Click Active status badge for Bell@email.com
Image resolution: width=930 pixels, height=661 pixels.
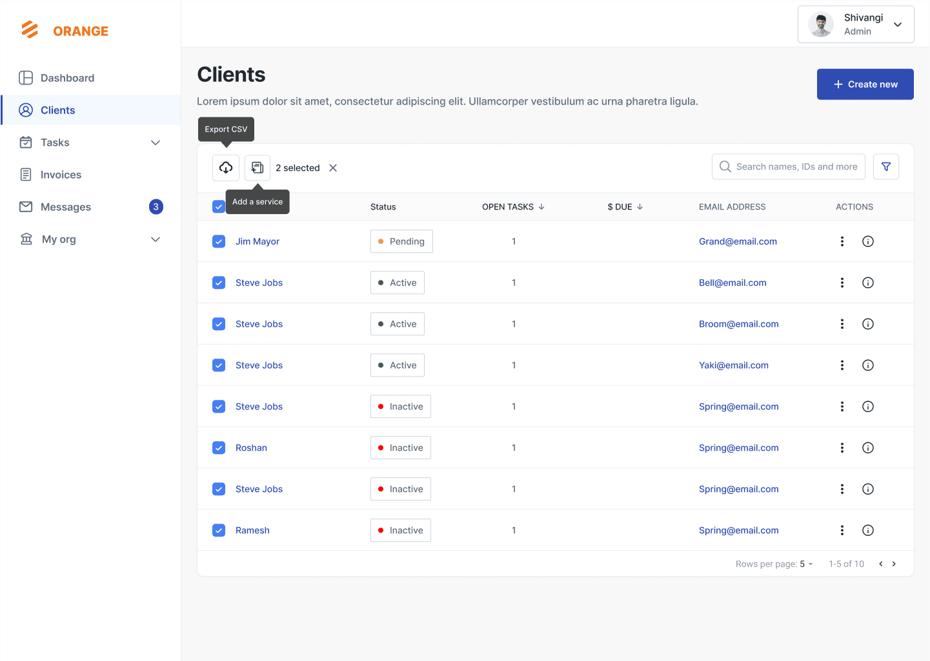click(x=398, y=282)
